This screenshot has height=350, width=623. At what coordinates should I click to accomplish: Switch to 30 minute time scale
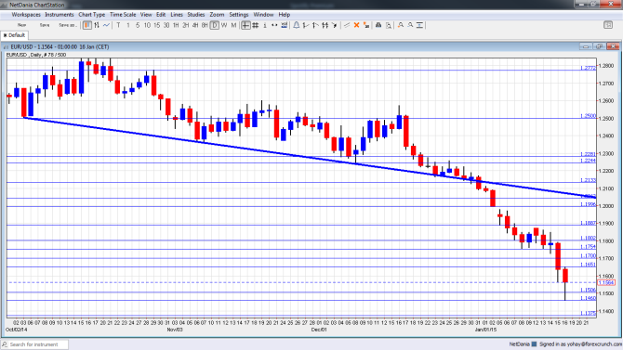(x=166, y=25)
